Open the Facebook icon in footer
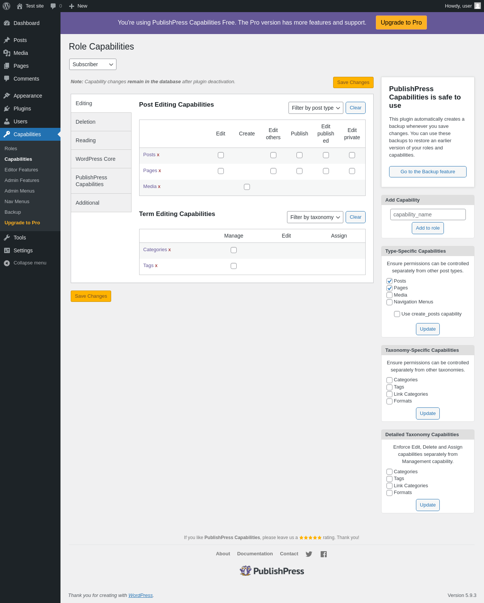The height and width of the screenshot is (603, 484). coord(324,554)
